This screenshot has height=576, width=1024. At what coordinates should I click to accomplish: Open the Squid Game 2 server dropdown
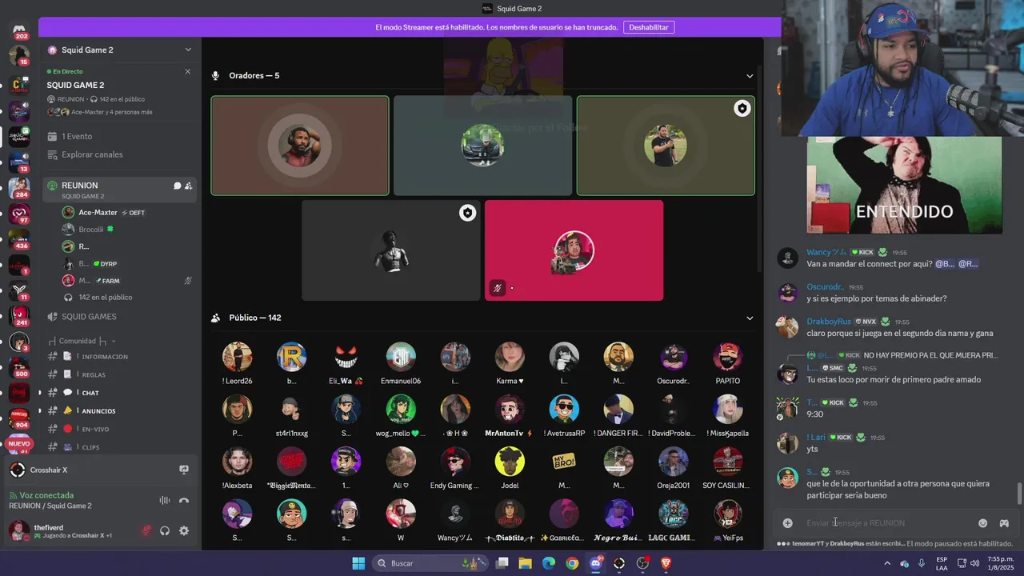[x=188, y=50]
